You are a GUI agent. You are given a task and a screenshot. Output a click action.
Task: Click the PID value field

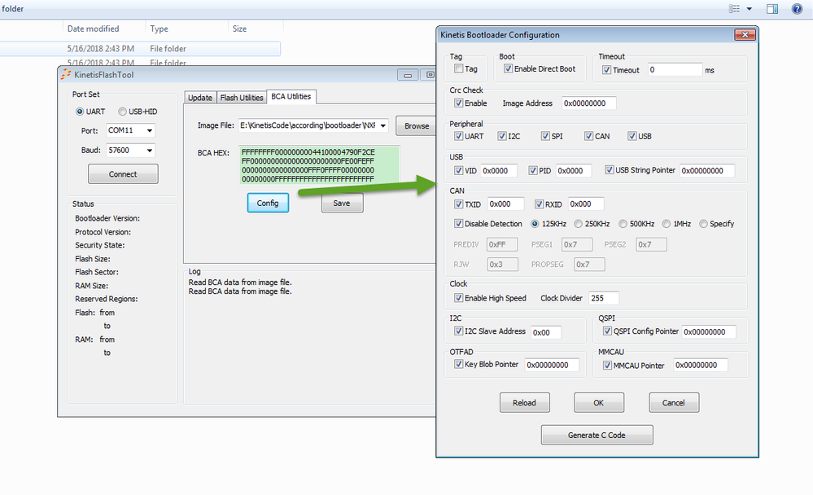point(574,171)
